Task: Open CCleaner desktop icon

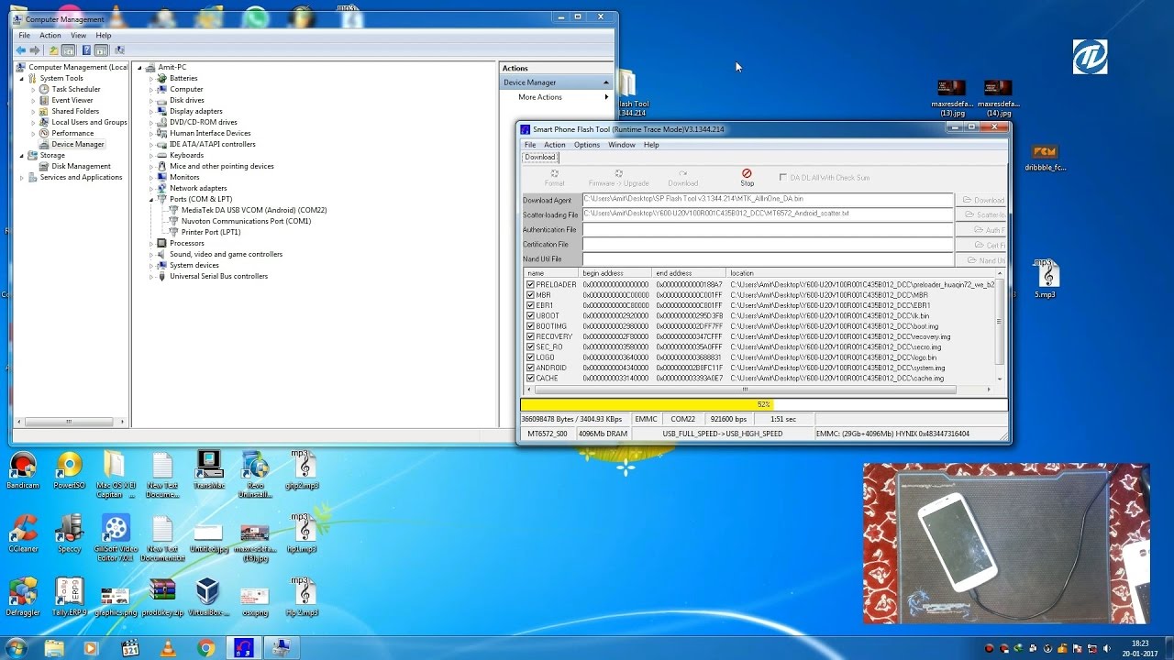Action: pos(22,534)
